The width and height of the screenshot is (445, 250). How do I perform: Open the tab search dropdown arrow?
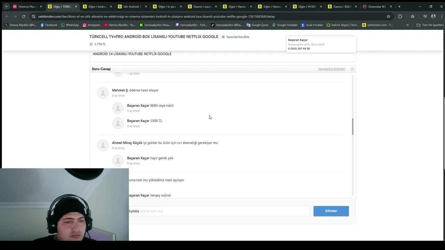tap(6, 7)
